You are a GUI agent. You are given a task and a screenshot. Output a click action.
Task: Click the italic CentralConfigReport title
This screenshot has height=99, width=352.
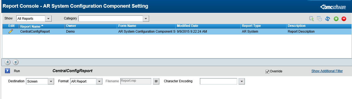point(72,71)
